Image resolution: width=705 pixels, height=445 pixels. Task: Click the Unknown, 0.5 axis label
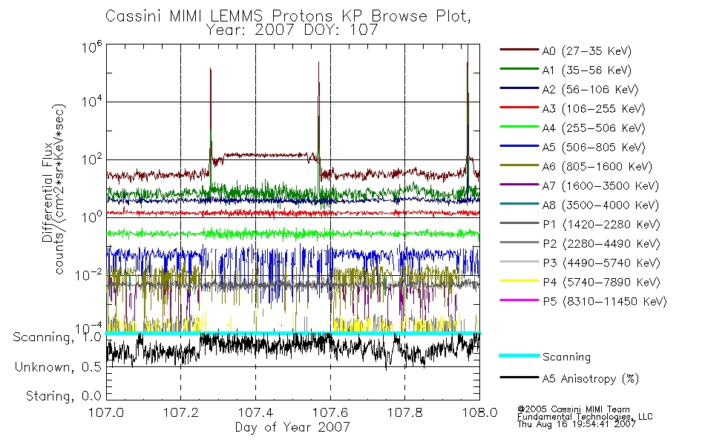pyautogui.click(x=58, y=367)
